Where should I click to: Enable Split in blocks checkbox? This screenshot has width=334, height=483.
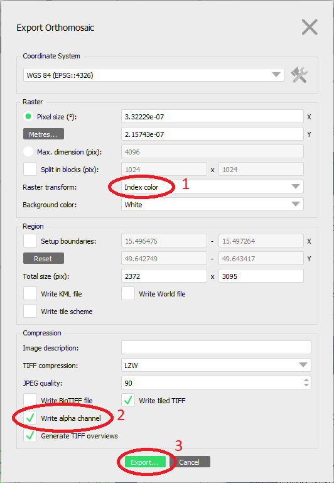click(x=30, y=169)
